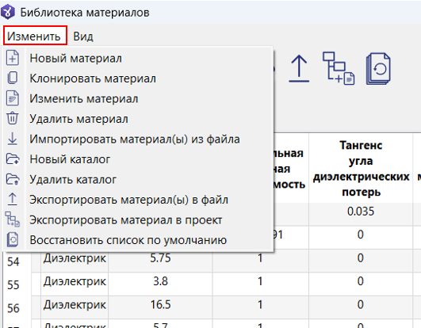Click the export-to-file upload arrow in toolbar

[299, 68]
